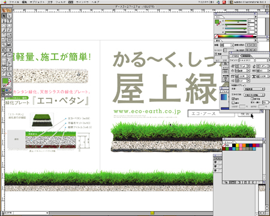The image size is (270, 216).
Task: Open the ヘルプ menu
Action: 95,2
